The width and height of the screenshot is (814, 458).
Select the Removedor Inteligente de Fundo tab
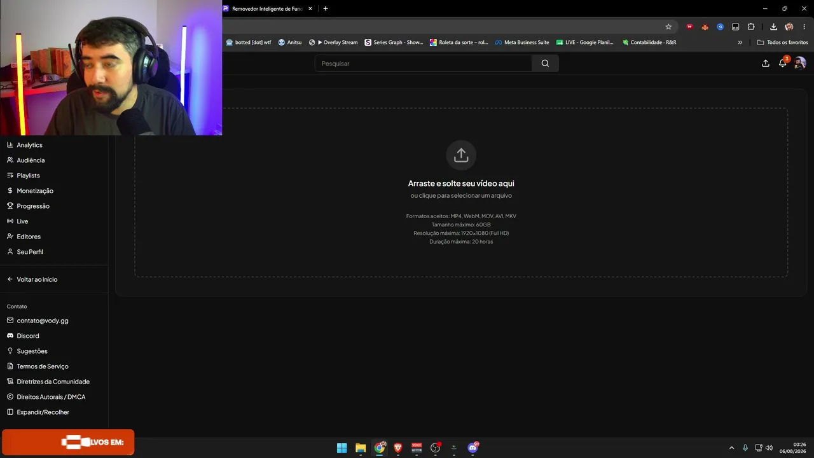pyautogui.click(x=268, y=9)
